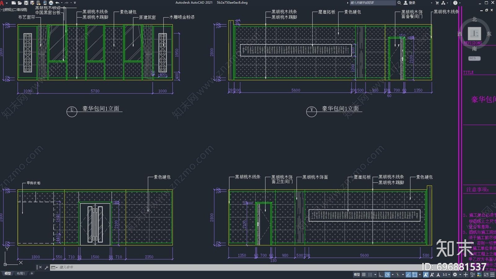Click the ViewCube 西 compass direction

tap(460, 34)
